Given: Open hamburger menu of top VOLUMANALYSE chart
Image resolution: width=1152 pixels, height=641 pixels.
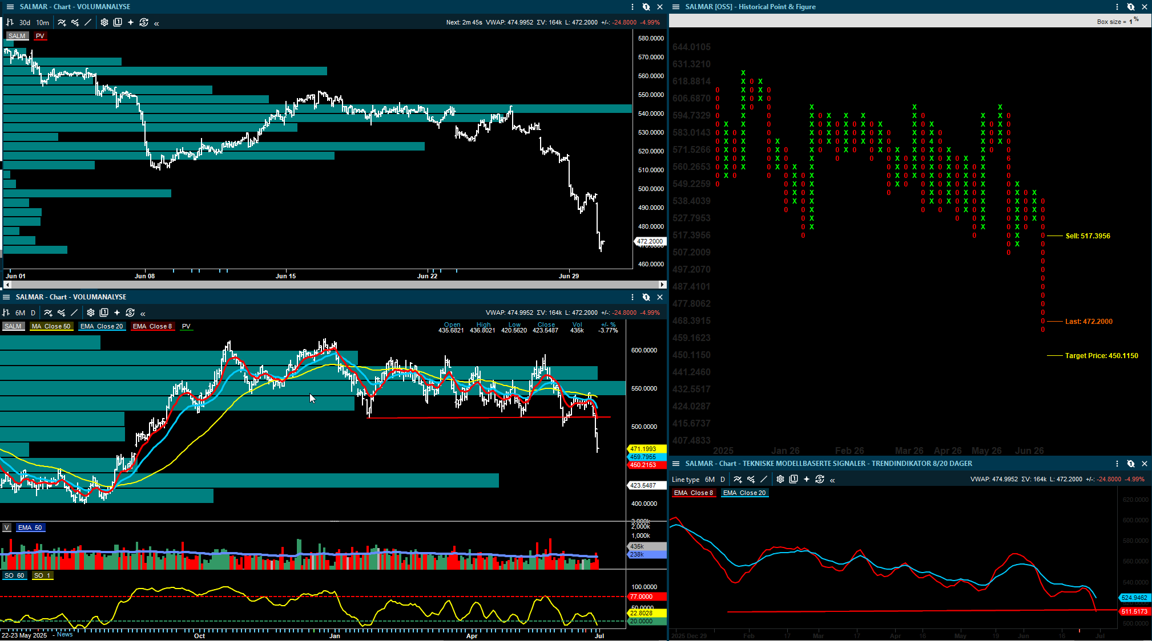Looking at the screenshot, I should [10, 7].
